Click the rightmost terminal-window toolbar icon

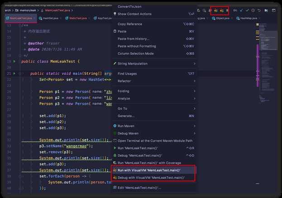tap(273, 10)
